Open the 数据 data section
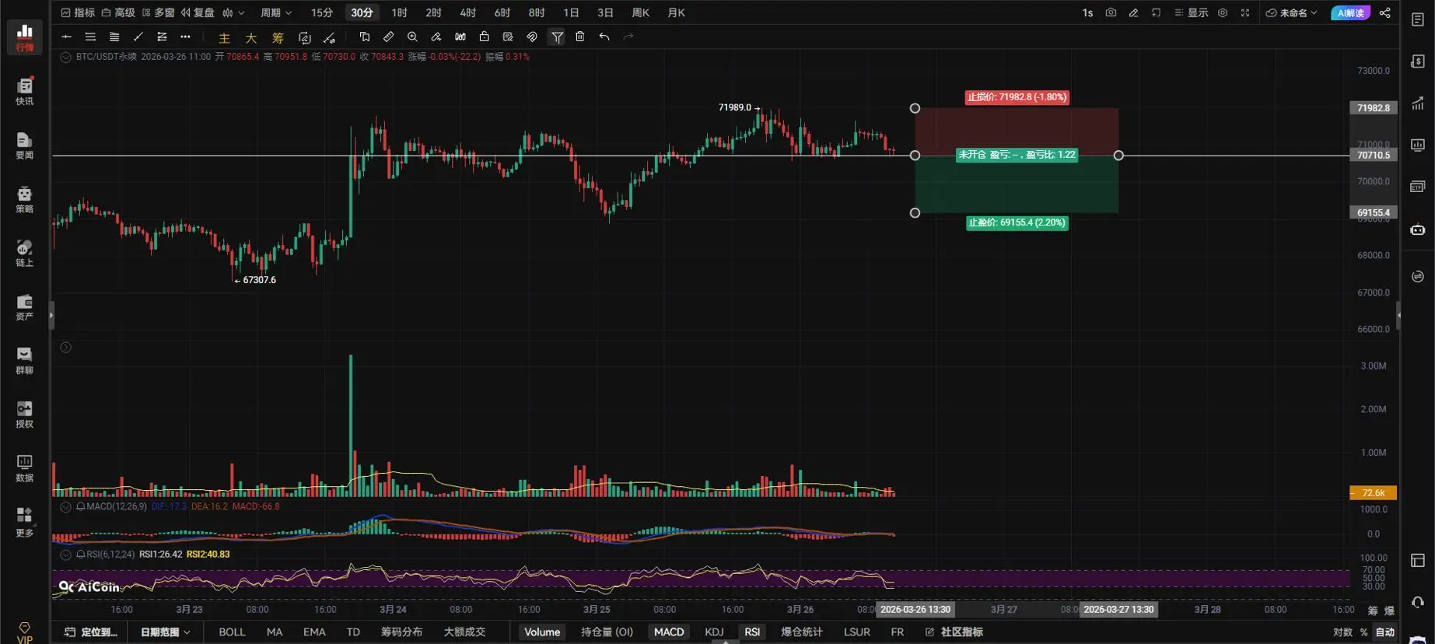The width and height of the screenshot is (1435, 644). click(x=25, y=467)
